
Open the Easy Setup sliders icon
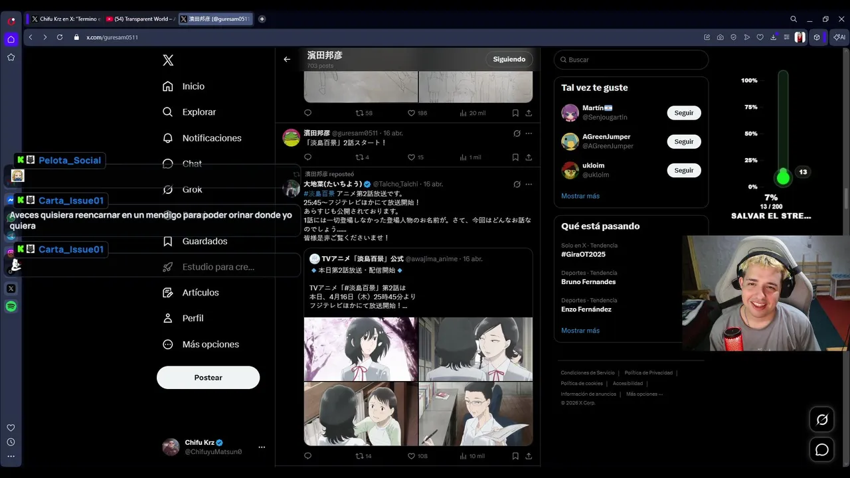[786, 37]
